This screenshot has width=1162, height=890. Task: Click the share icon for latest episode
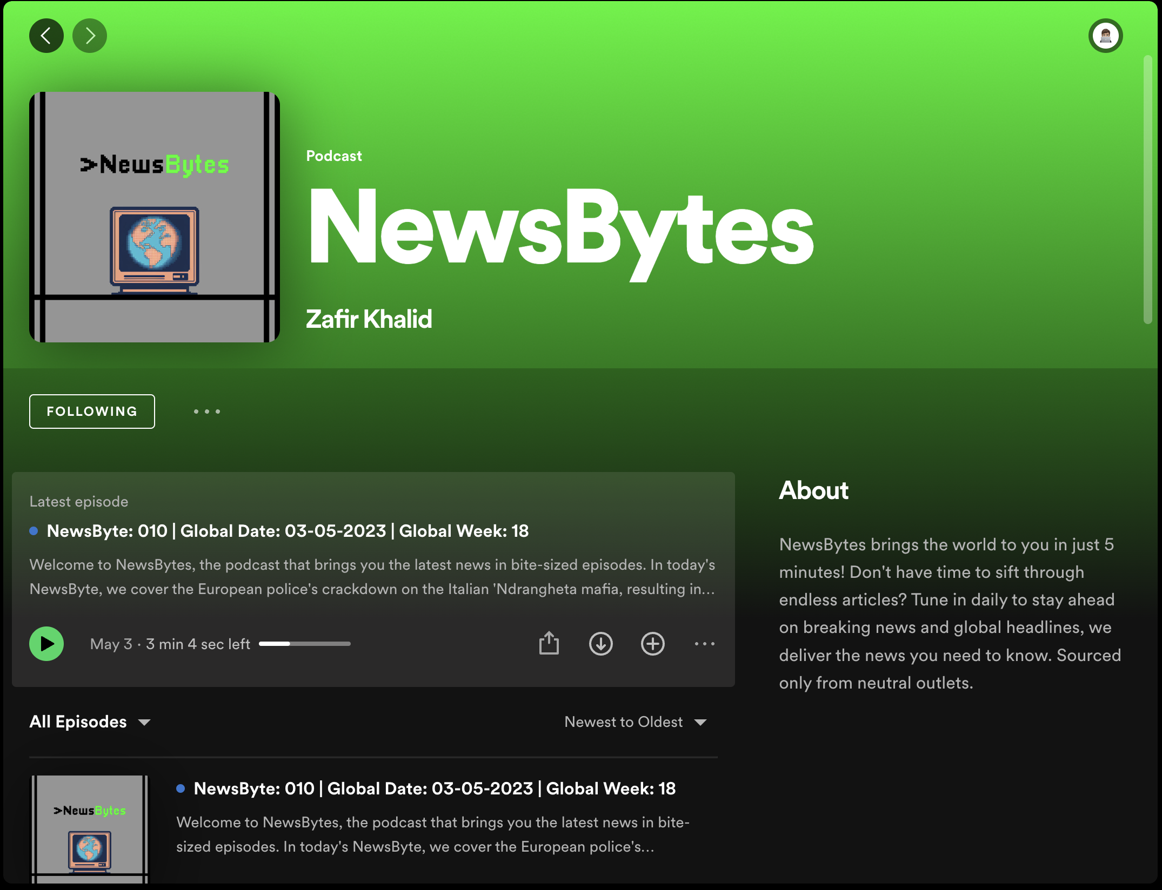[549, 643]
